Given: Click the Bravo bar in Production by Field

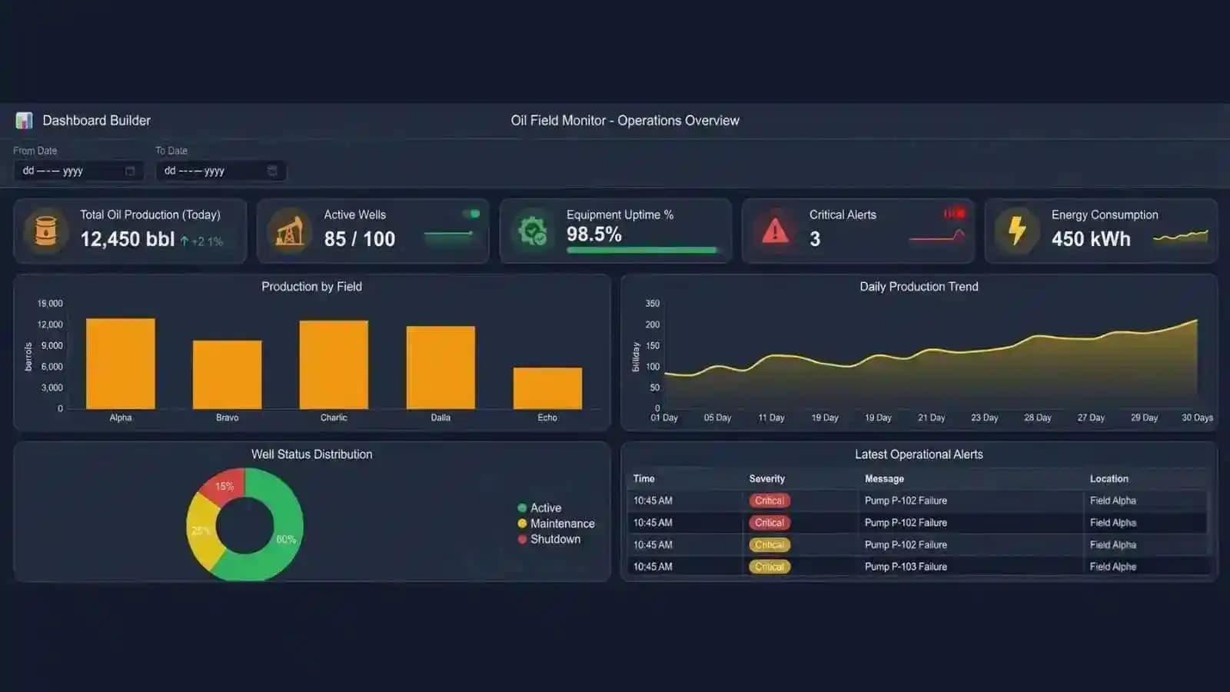Looking at the screenshot, I should click(228, 374).
